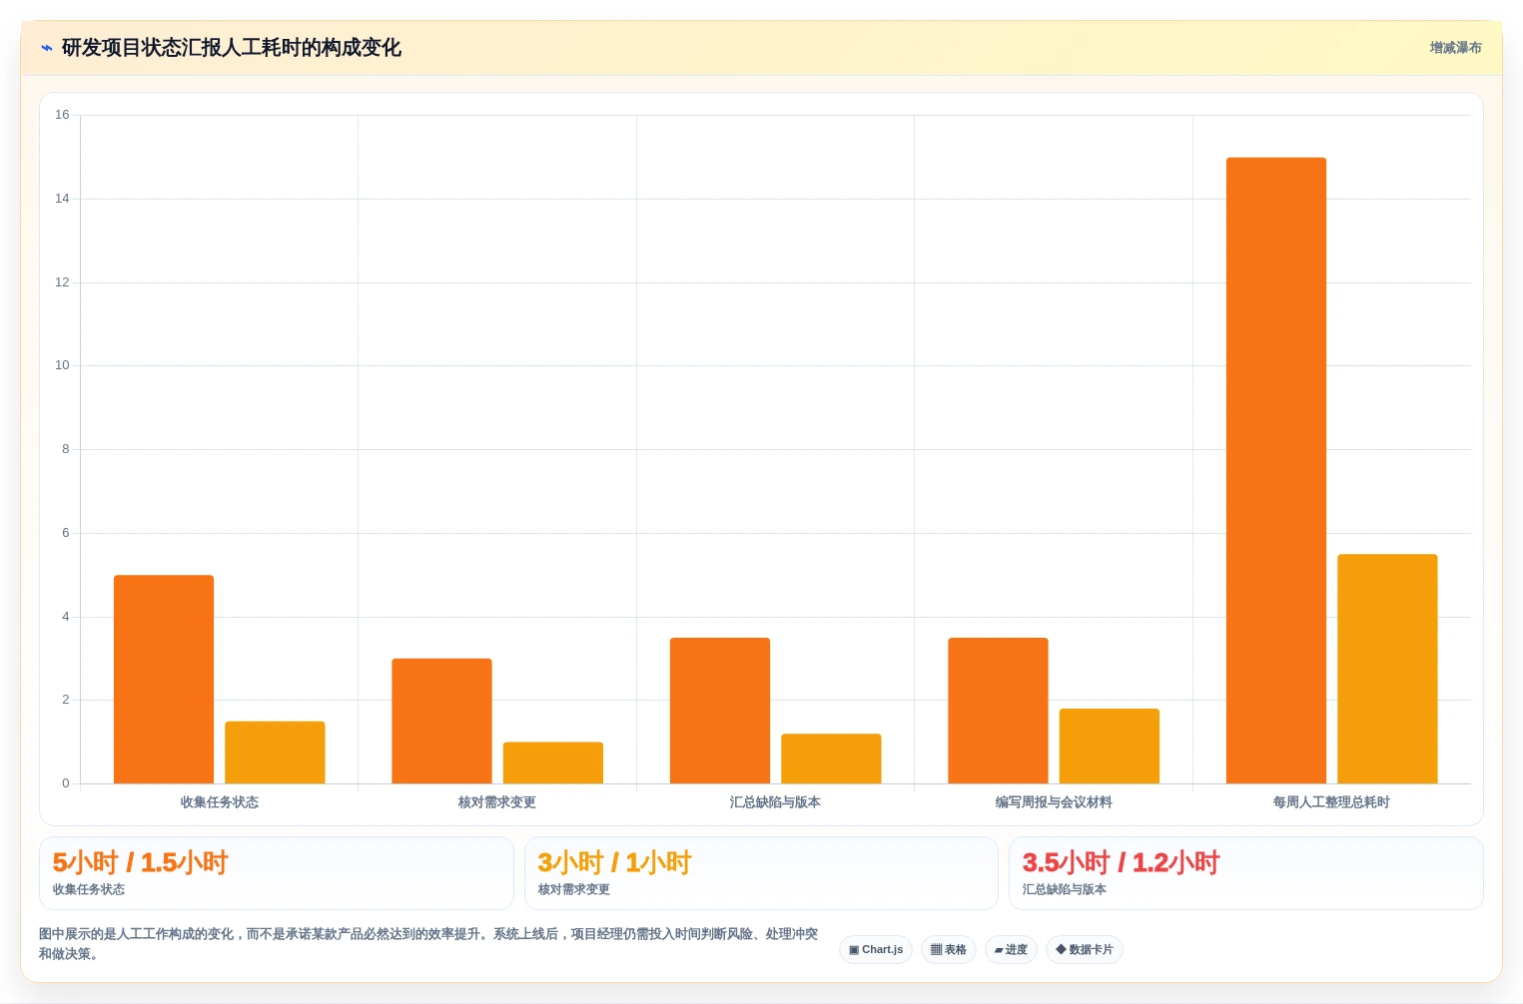Click the y-axis value 16
This screenshot has width=1523, height=1004.
click(62, 115)
